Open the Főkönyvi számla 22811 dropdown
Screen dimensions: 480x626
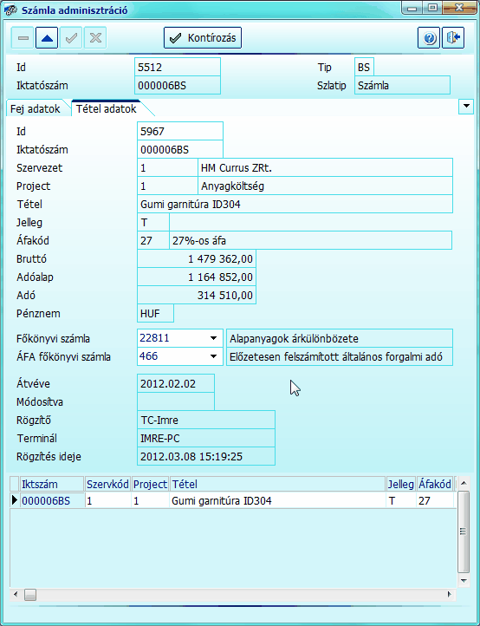(x=213, y=338)
